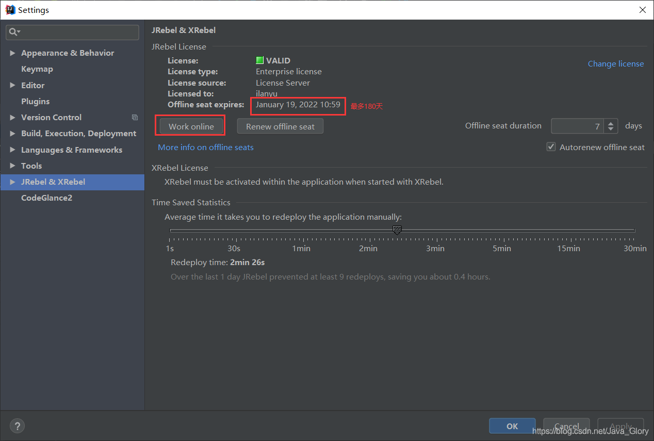Screen dimensions: 654x441
Task: Click the License Server source text
Action: point(283,83)
